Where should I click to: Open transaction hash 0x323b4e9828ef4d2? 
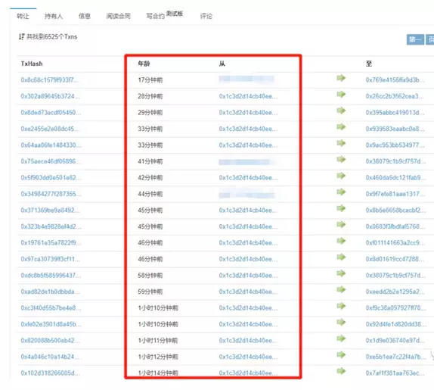pos(51,226)
